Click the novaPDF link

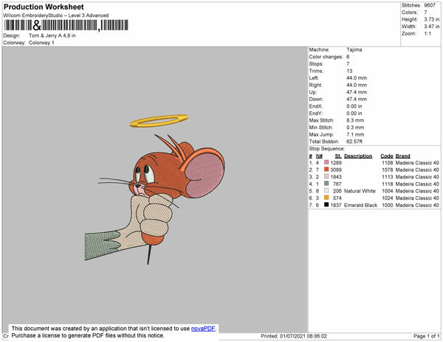click(203, 329)
